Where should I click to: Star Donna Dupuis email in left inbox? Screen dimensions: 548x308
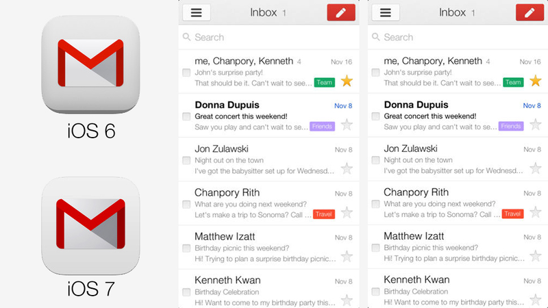[x=347, y=125]
